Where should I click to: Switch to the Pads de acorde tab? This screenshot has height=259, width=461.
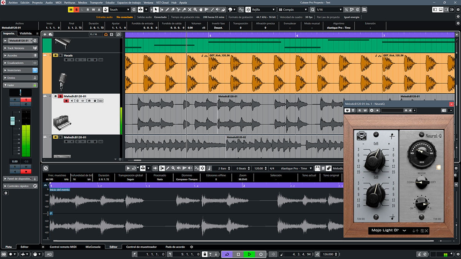pos(175,247)
